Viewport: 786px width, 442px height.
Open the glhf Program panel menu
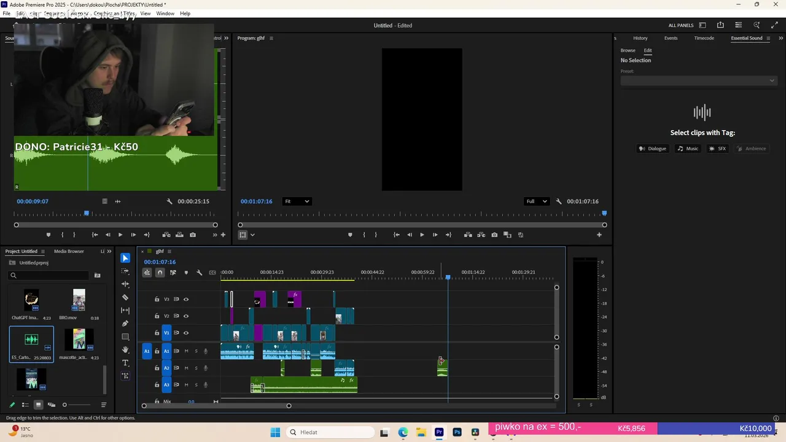click(x=271, y=38)
